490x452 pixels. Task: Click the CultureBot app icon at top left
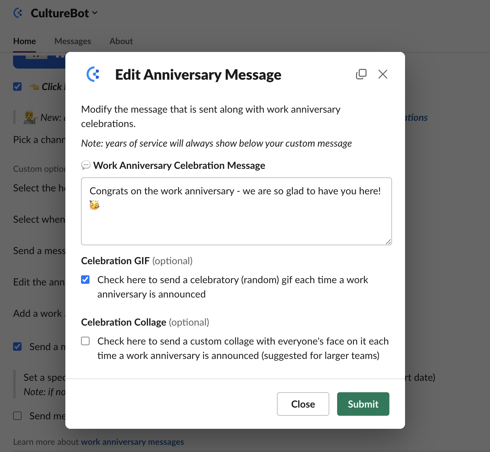pos(18,13)
